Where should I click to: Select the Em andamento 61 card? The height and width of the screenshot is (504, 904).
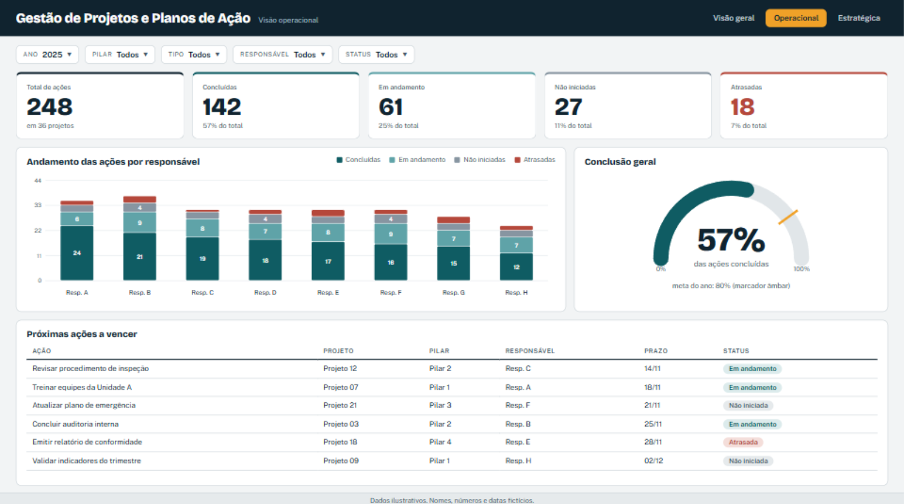(x=452, y=106)
